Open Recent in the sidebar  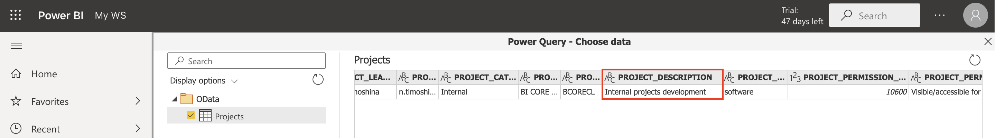[x=45, y=129]
